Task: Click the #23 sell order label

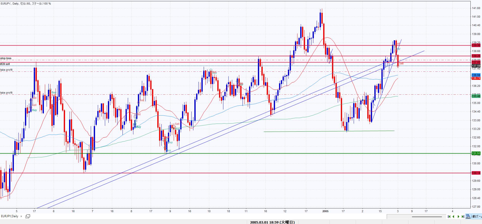Action: coord(5,64)
